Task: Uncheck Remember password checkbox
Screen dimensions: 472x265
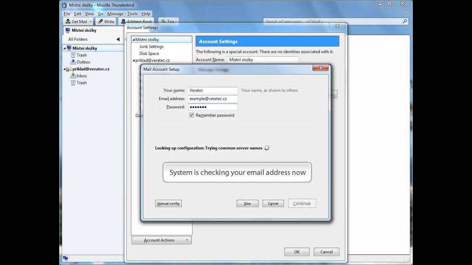Action: (x=191, y=115)
